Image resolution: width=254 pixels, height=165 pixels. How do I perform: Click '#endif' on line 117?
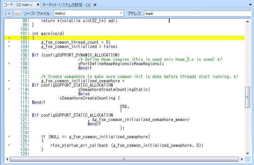click(38, 102)
